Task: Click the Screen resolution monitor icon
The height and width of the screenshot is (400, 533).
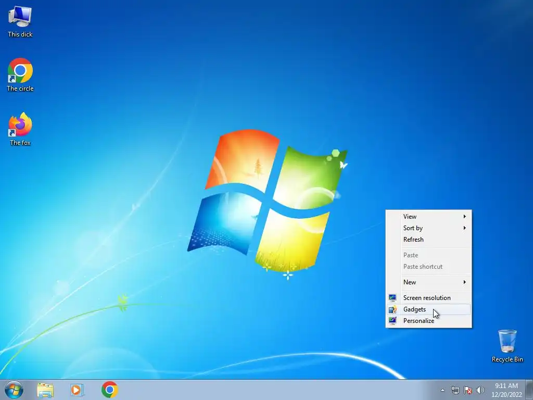Action: 392,298
